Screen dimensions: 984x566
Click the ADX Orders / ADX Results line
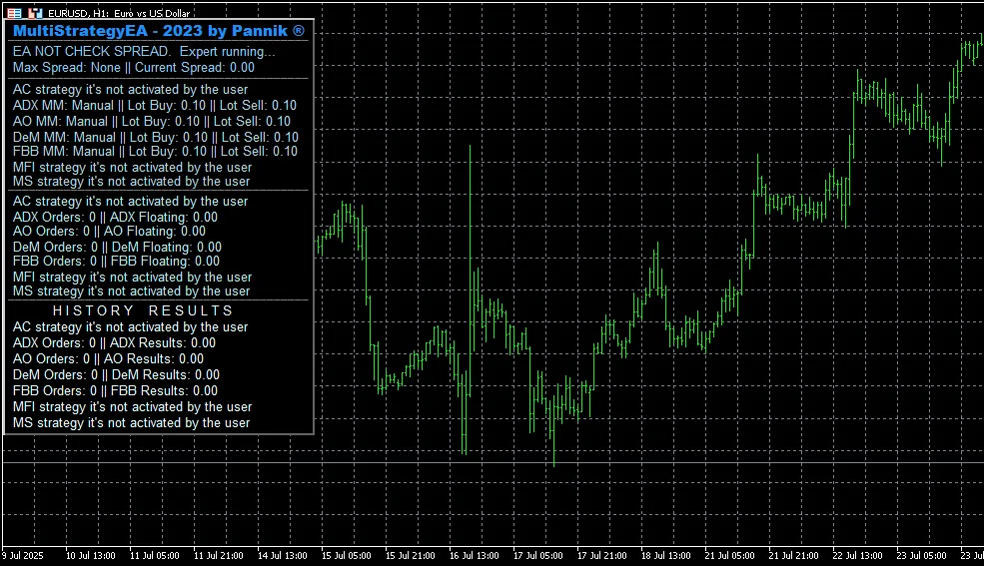[114, 342]
